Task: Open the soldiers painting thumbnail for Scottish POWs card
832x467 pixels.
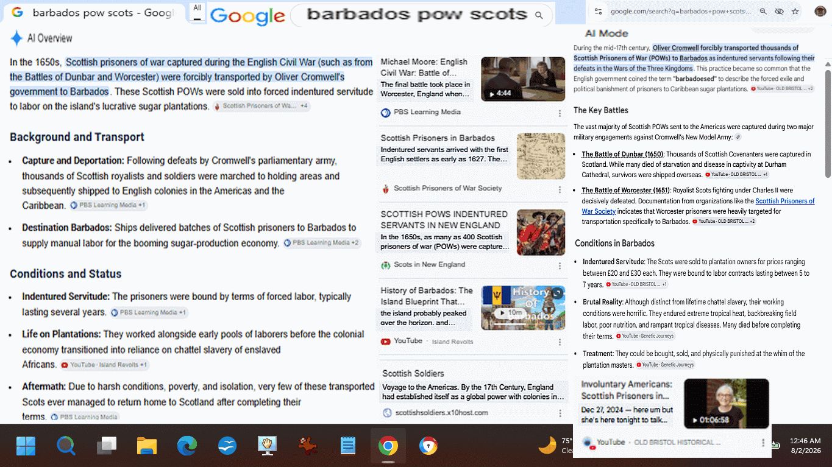Action: (541, 233)
